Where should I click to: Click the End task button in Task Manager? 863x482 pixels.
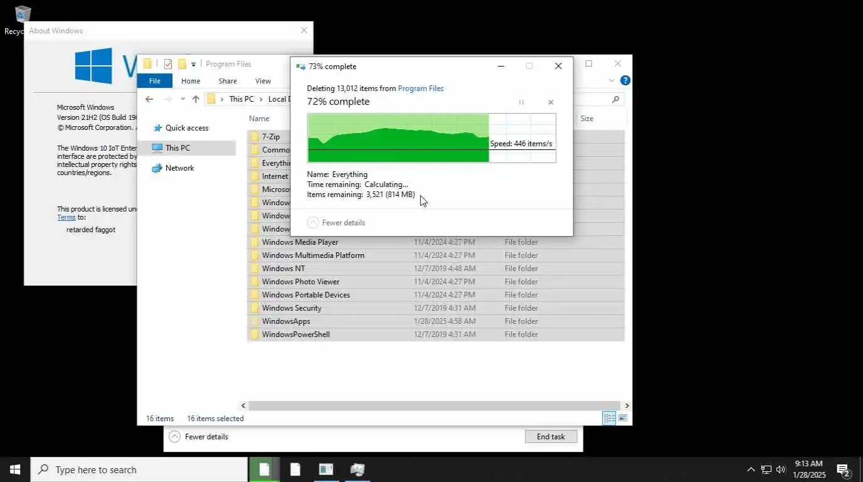(551, 437)
